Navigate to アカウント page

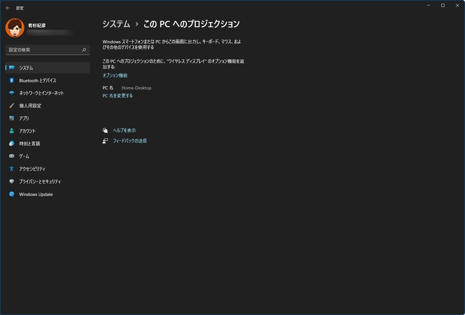48,131
